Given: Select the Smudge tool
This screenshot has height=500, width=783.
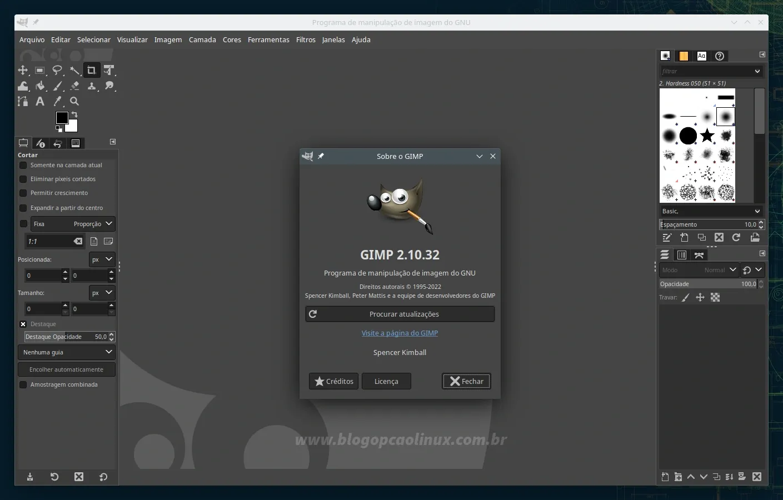Looking at the screenshot, I should 109,86.
